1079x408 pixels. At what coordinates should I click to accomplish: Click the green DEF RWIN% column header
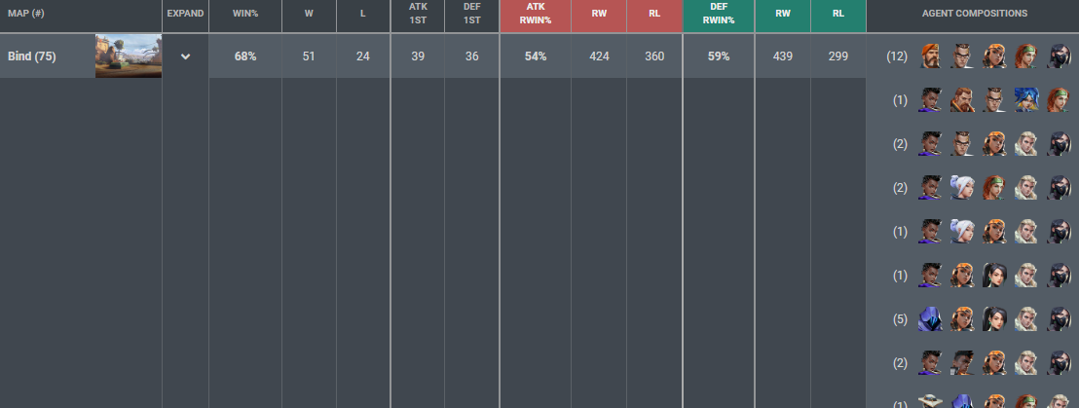(719, 14)
